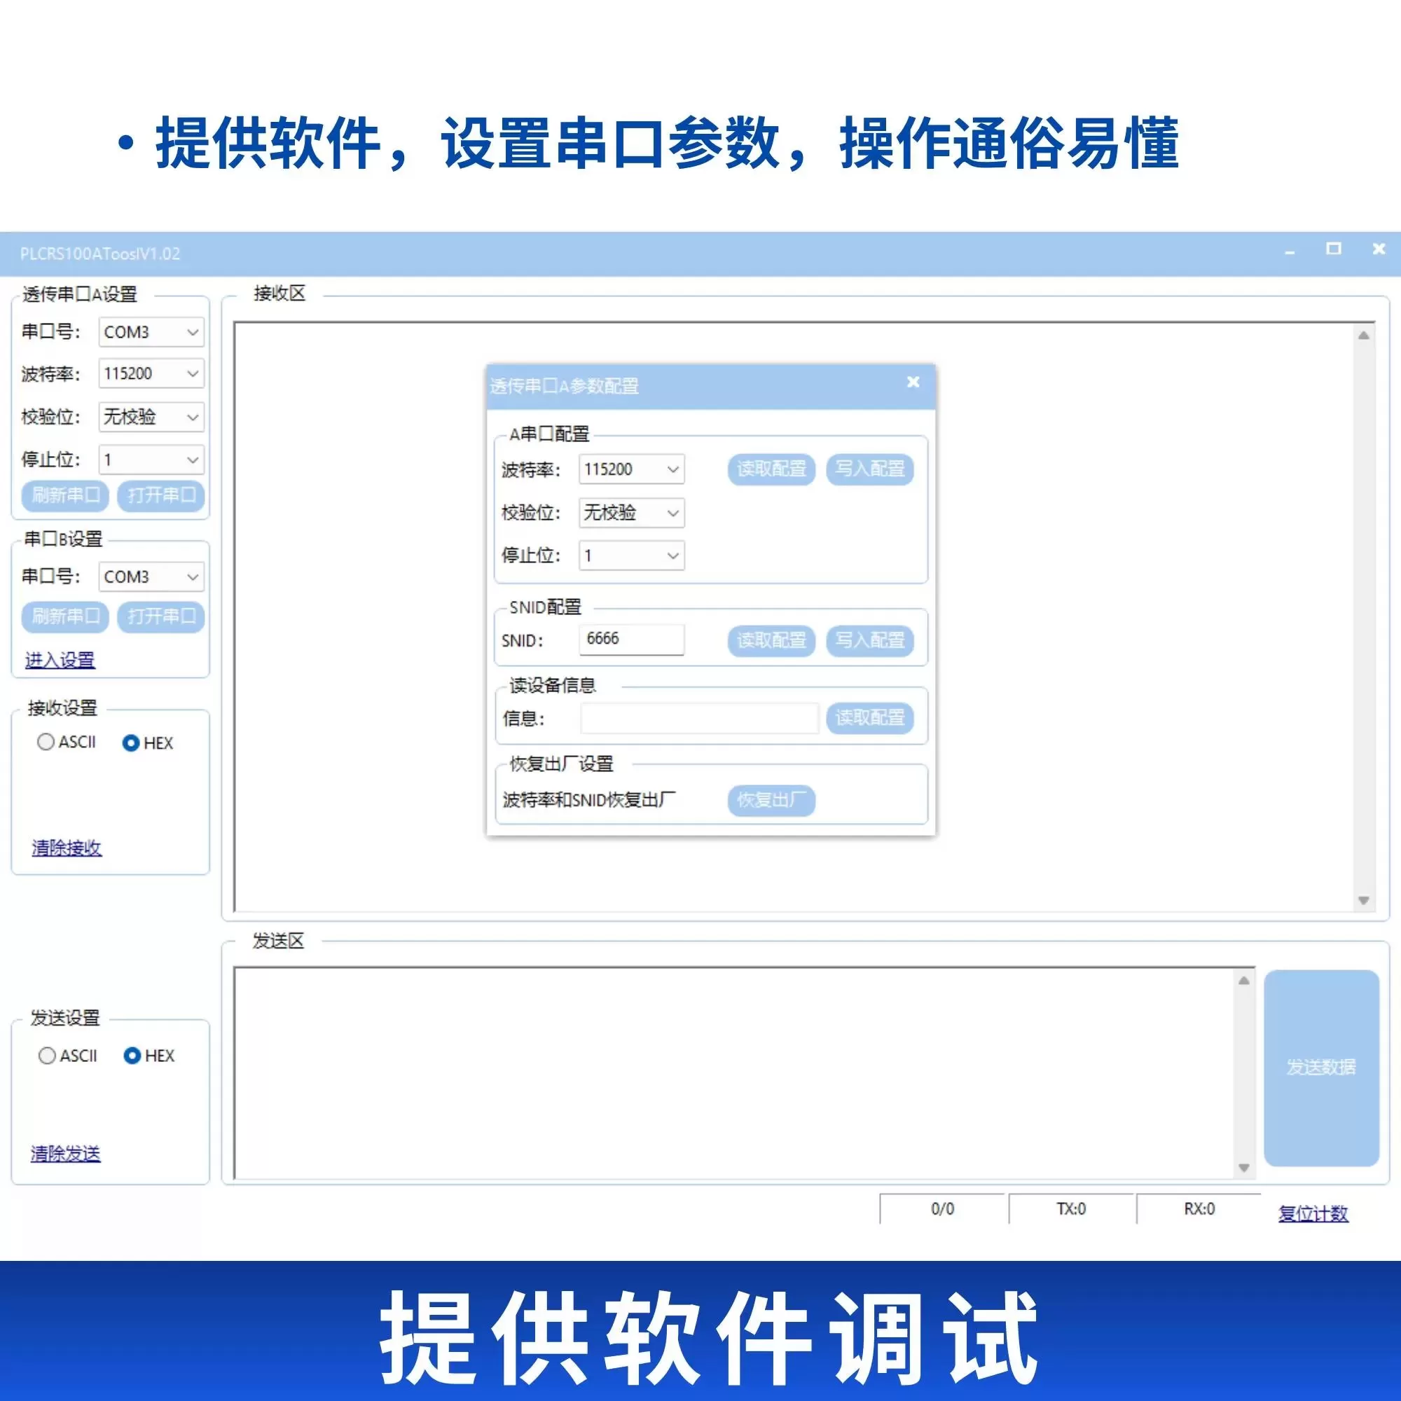Image resolution: width=1401 pixels, height=1401 pixels.
Task: Click 打开串口 button under 串口B设置
Action: tap(161, 617)
